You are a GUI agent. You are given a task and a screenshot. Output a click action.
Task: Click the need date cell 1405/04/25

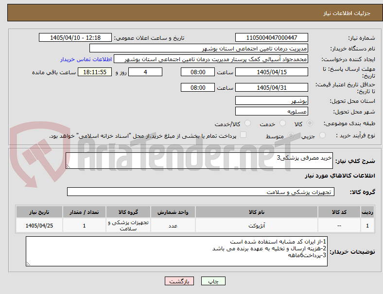click(39, 226)
